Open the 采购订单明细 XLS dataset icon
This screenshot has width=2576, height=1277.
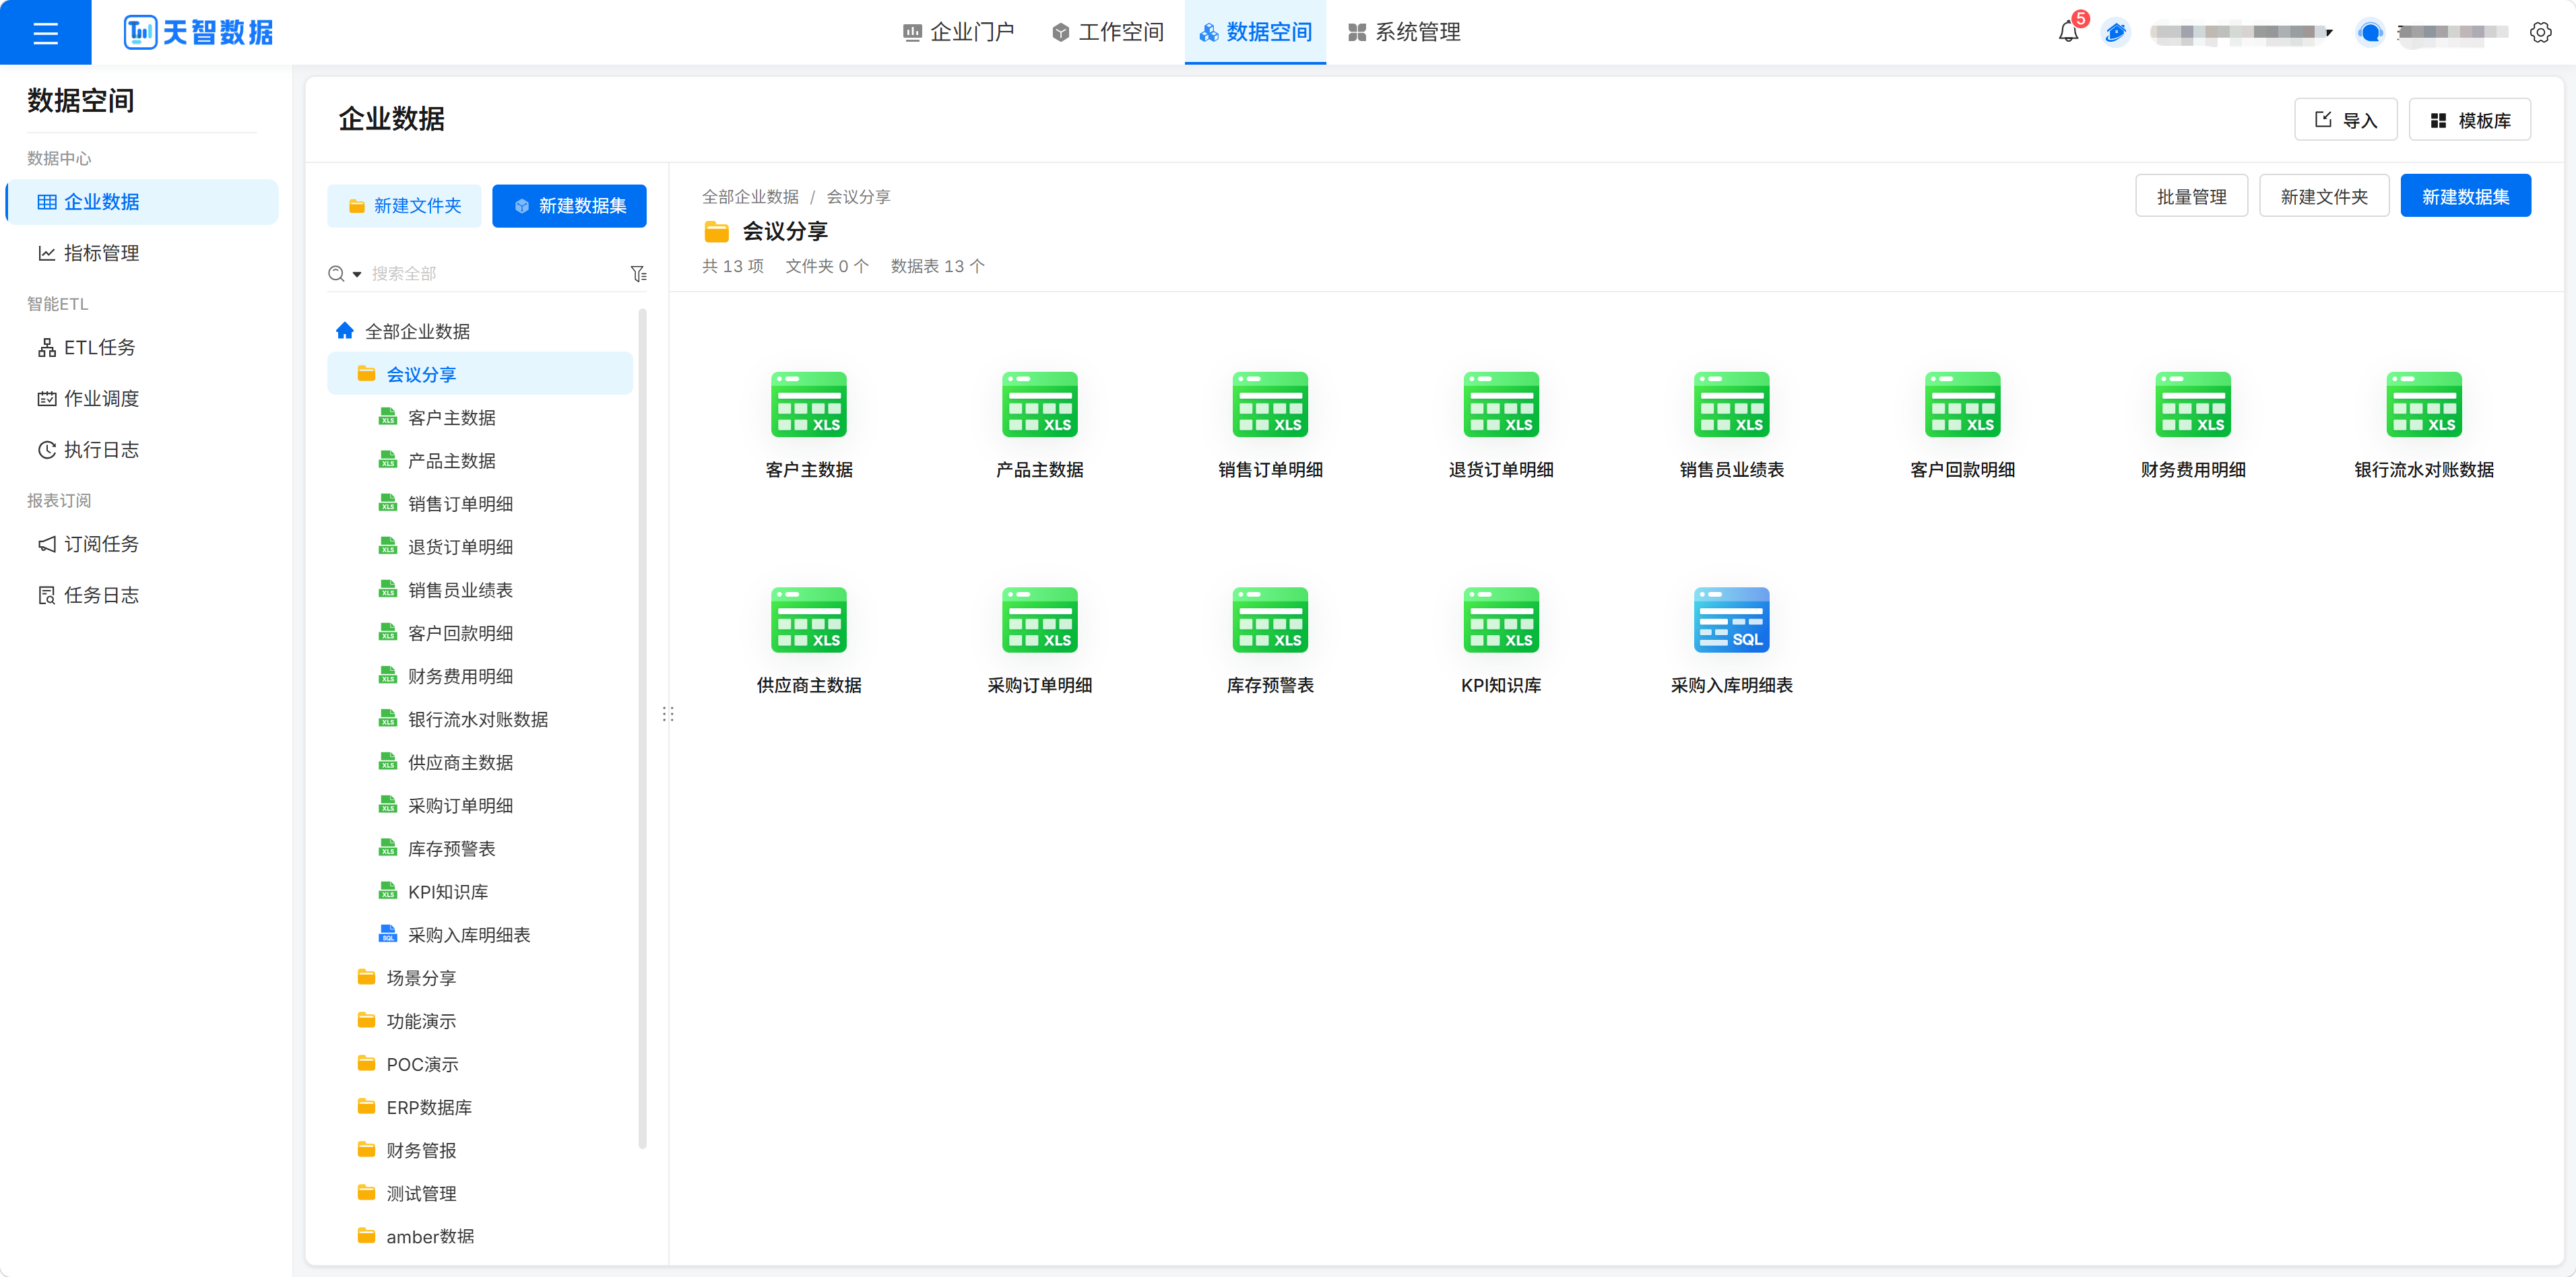click(1039, 620)
